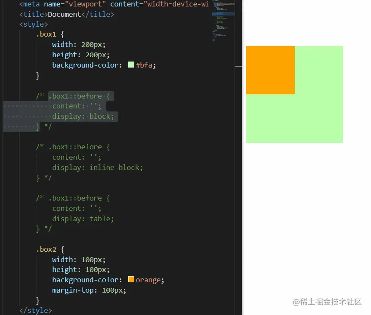Click the green #bfa color swatch
This screenshot has width=371, height=315.
(x=131, y=65)
